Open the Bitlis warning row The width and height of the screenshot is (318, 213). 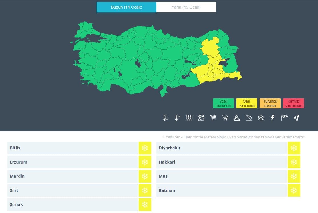pos(73,148)
